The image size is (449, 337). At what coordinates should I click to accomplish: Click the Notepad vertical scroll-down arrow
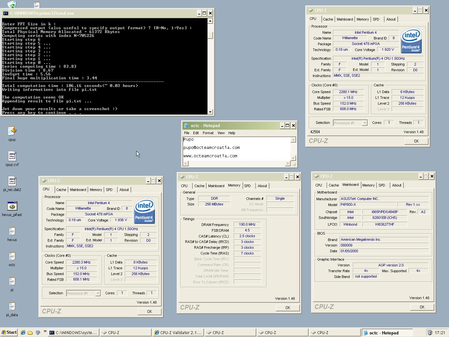click(293, 158)
